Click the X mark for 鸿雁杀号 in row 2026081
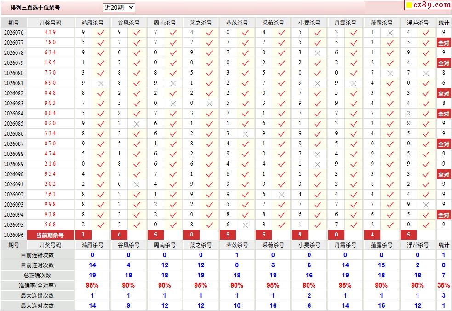 click(x=101, y=83)
